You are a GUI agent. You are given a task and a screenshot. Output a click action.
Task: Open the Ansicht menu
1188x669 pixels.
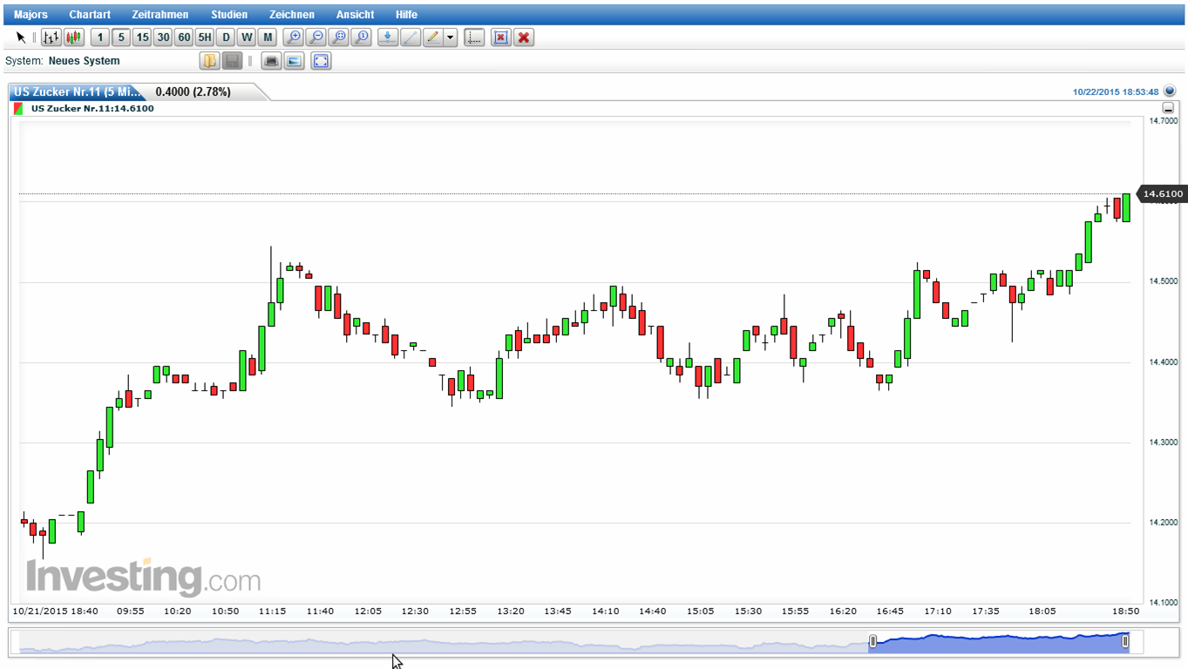[x=356, y=15]
